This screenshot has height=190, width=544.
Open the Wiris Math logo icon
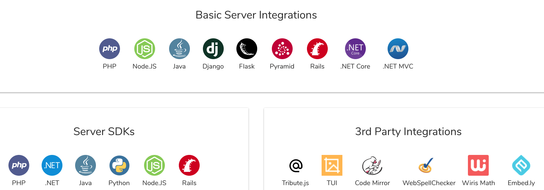[x=478, y=165]
